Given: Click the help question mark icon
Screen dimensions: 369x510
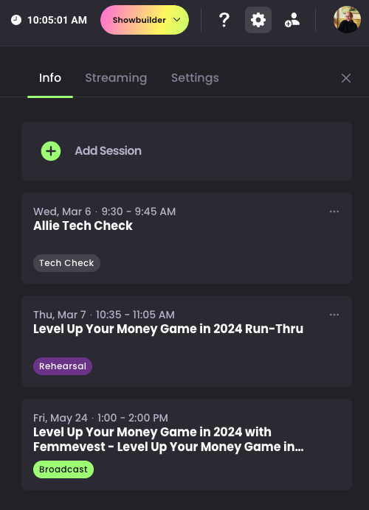Looking at the screenshot, I should coord(224,20).
